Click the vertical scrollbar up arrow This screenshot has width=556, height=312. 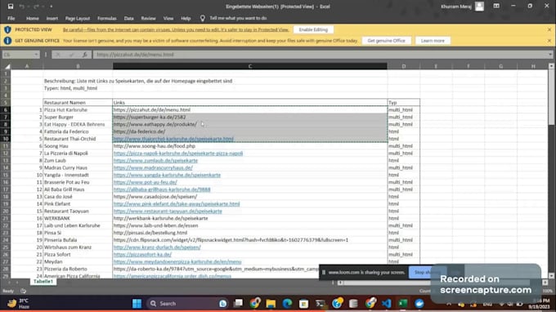(551, 66)
